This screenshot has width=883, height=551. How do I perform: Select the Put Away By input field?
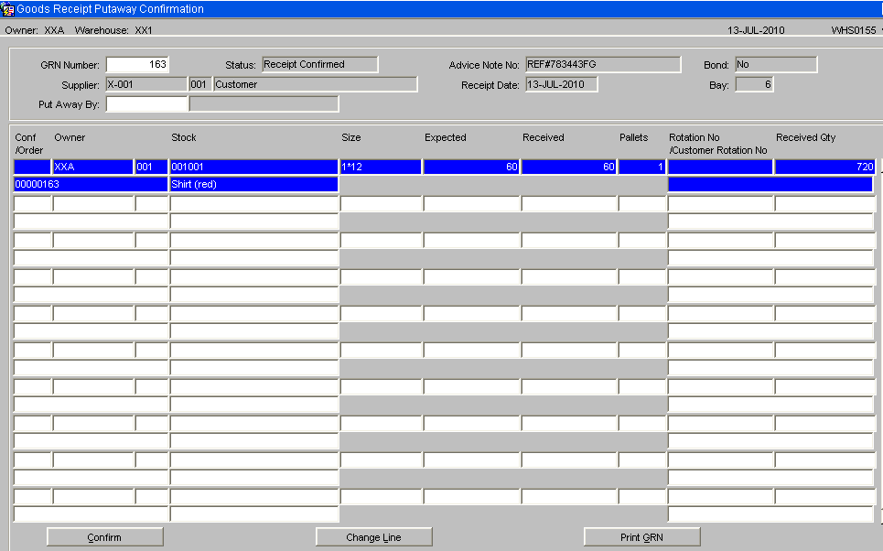[146, 103]
